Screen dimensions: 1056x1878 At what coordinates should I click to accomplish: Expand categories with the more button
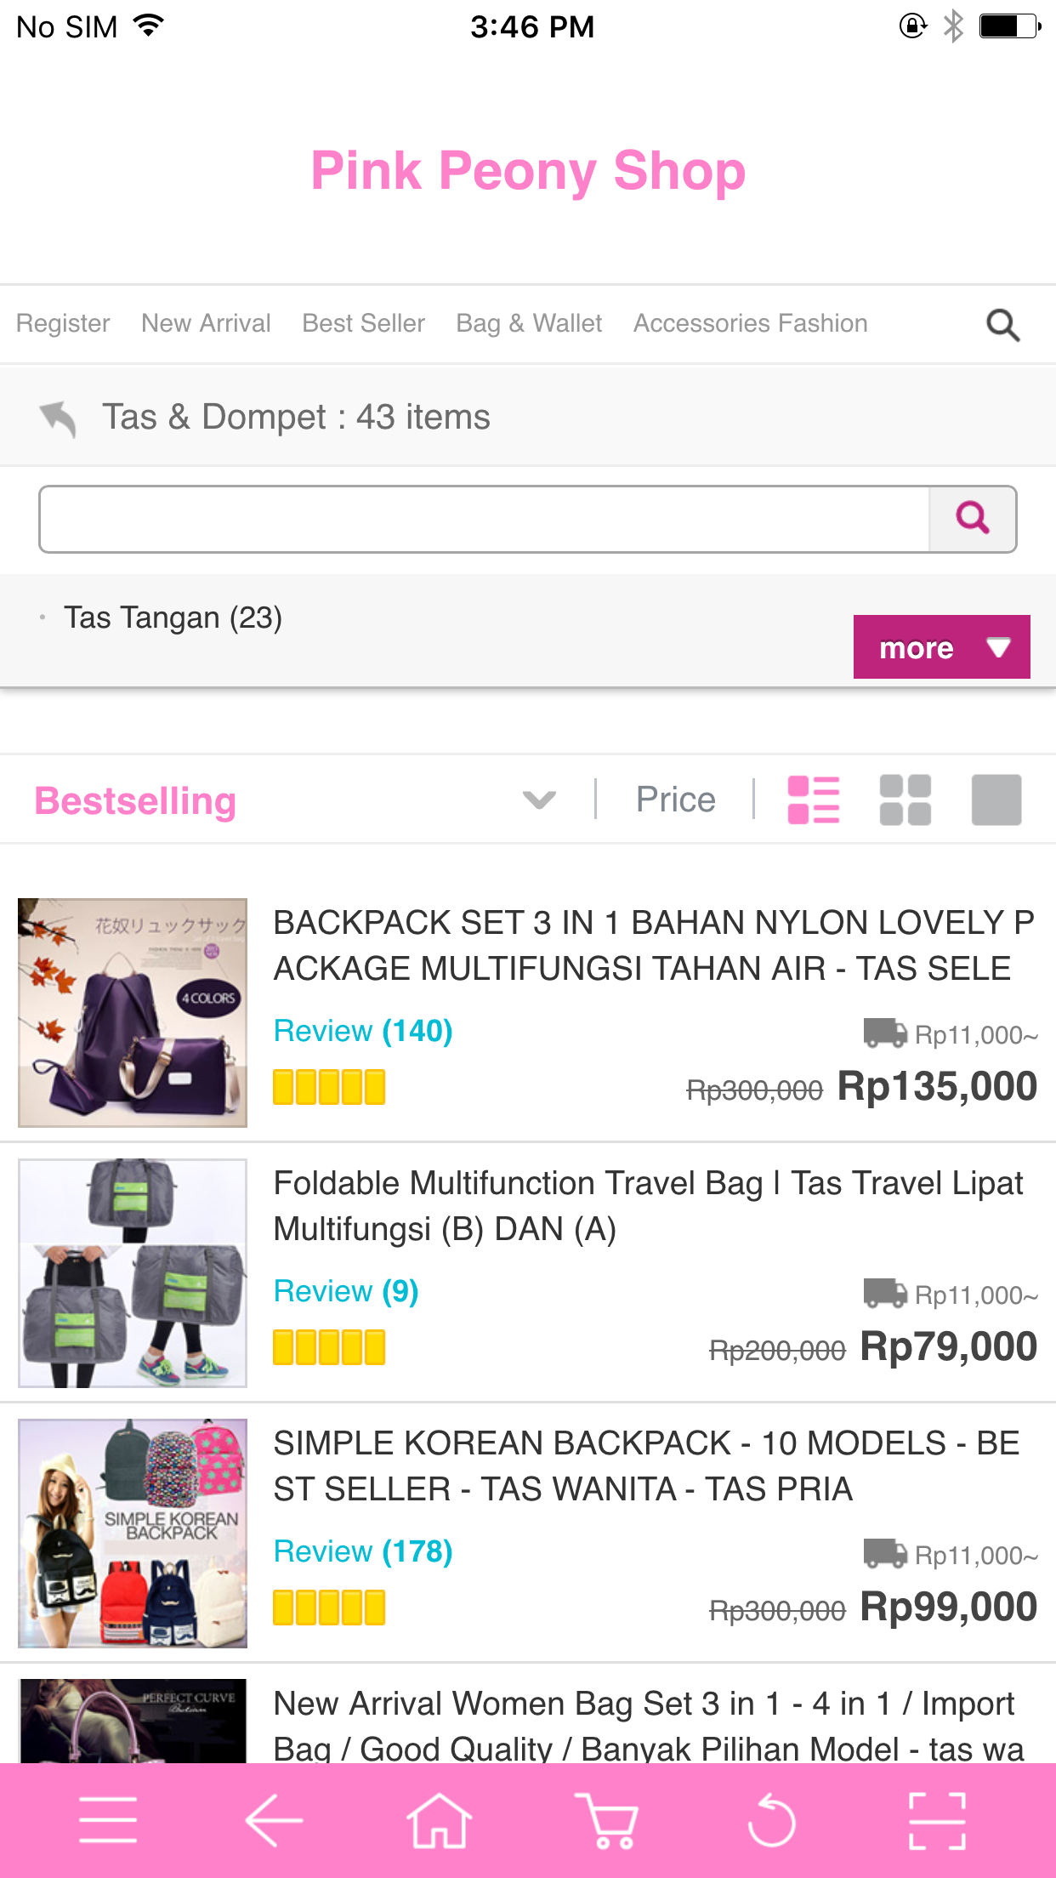coord(941,647)
